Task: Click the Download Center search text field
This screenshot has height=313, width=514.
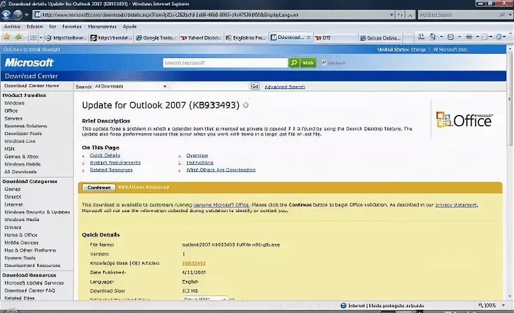Action: pyautogui.click(x=209, y=86)
